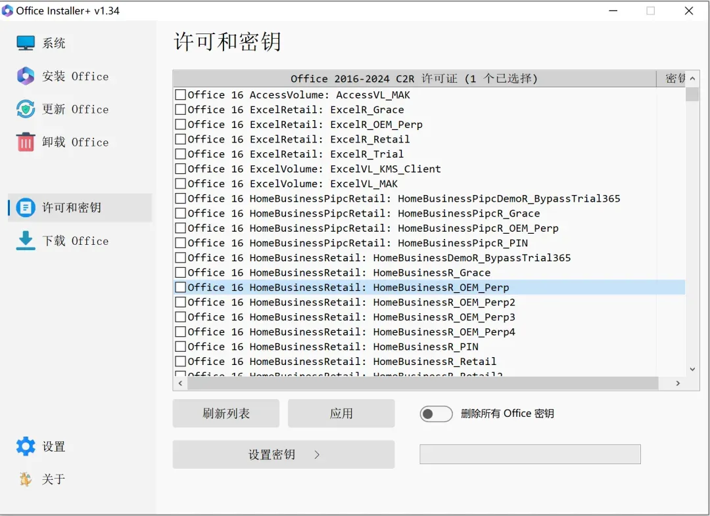The height and width of the screenshot is (516, 710).
Task: Close the Office Installer+ window
Action: 689,11
